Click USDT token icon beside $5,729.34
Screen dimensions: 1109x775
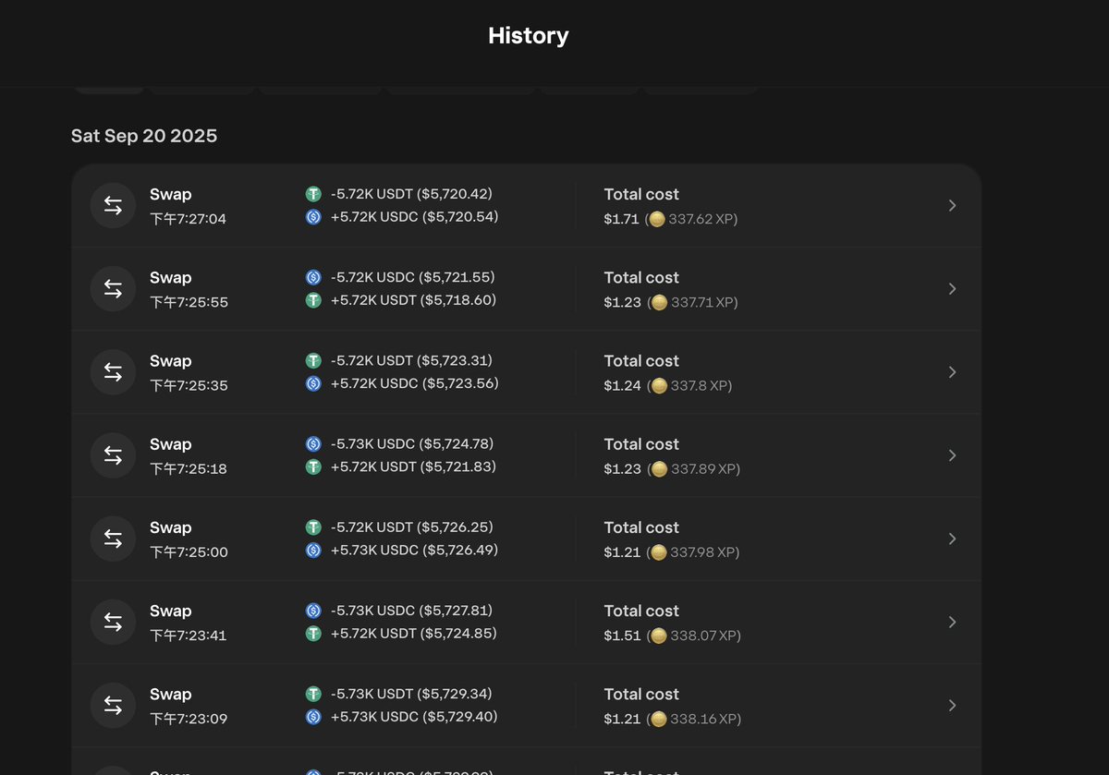[313, 694]
